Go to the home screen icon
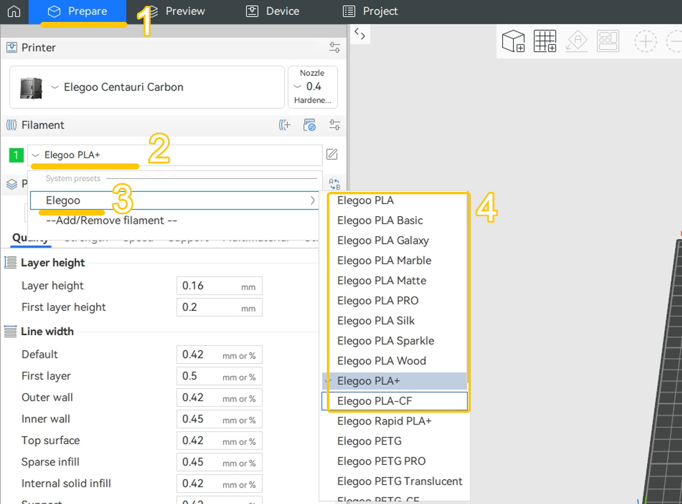Screen dimensions: 682x504 (x=14, y=11)
